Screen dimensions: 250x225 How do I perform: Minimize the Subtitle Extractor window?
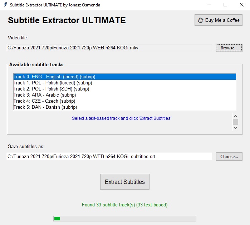209,5
